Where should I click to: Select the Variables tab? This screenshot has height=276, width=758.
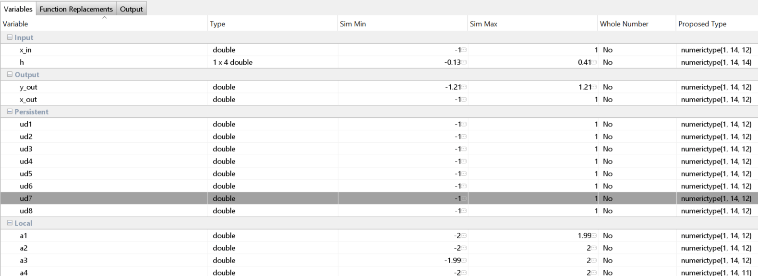pyautogui.click(x=18, y=9)
